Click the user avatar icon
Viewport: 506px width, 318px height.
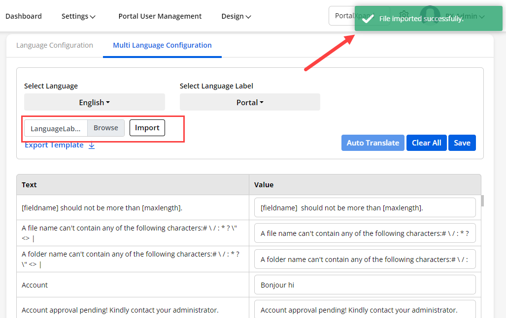(430, 15)
